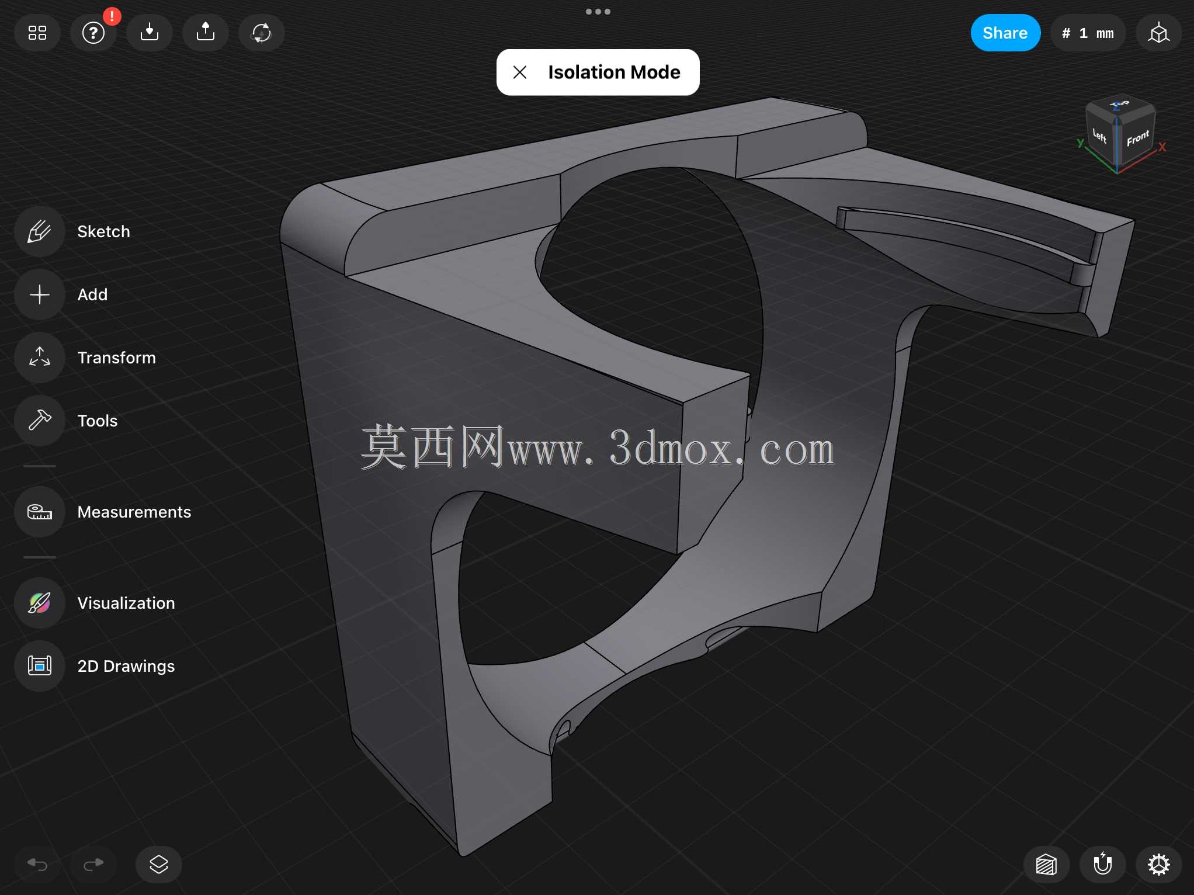1194x895 pixels.
Task: Open the Visualization icon
Action: 40,603
